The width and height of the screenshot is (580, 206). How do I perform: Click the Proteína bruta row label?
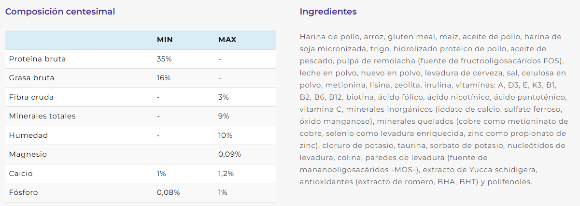point(37,59)
